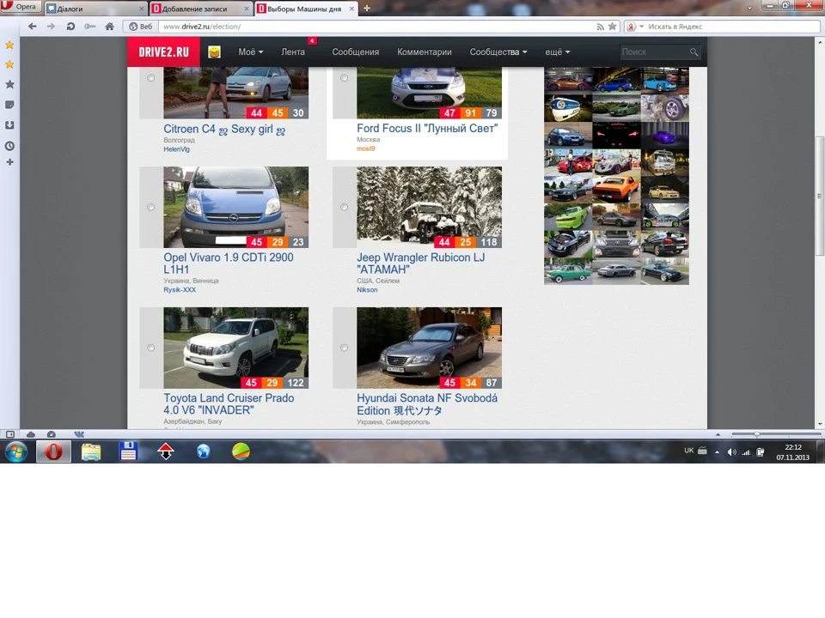The height and width of the screenshot is (618, 825).
Task: Click the RSS feed icon in address bar
Action: (601, 27)
